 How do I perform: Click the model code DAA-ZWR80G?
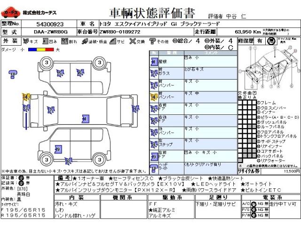click(51, 32)
